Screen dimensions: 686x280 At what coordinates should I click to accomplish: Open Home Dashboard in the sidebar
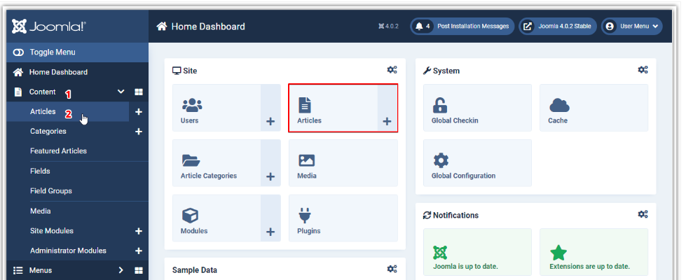click(x=58, y=72)
